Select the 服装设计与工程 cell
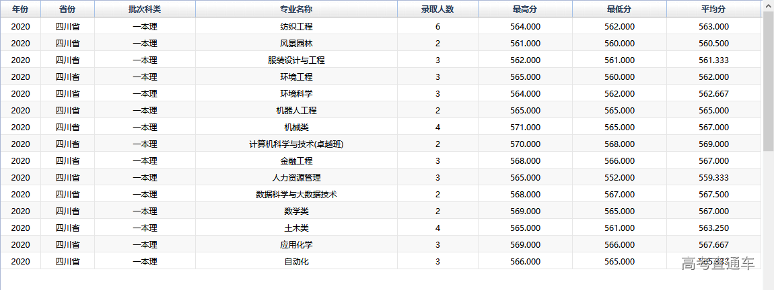This screenshot has width=774, height=290. 296,60
